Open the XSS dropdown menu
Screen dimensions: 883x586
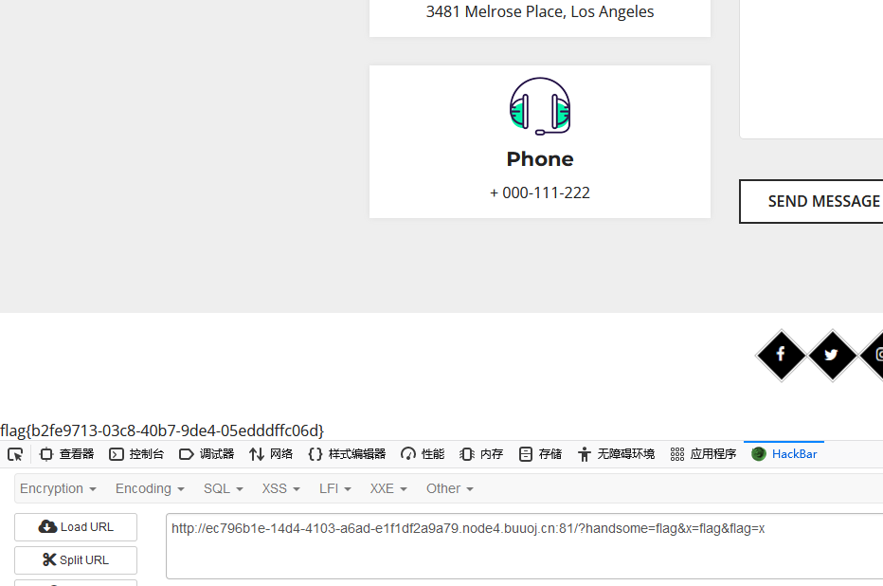tap(280, 488)
